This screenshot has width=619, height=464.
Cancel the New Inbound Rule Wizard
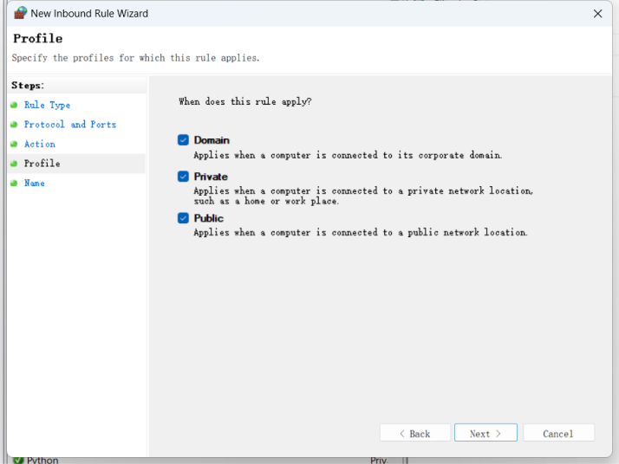pyautogui.click(x=558, y=434)
